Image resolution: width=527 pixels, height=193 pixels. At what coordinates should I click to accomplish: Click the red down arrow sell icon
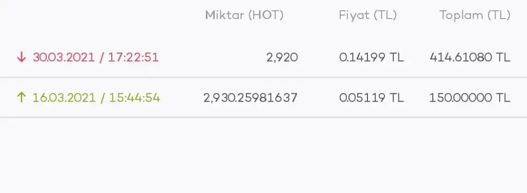(22, 57)
